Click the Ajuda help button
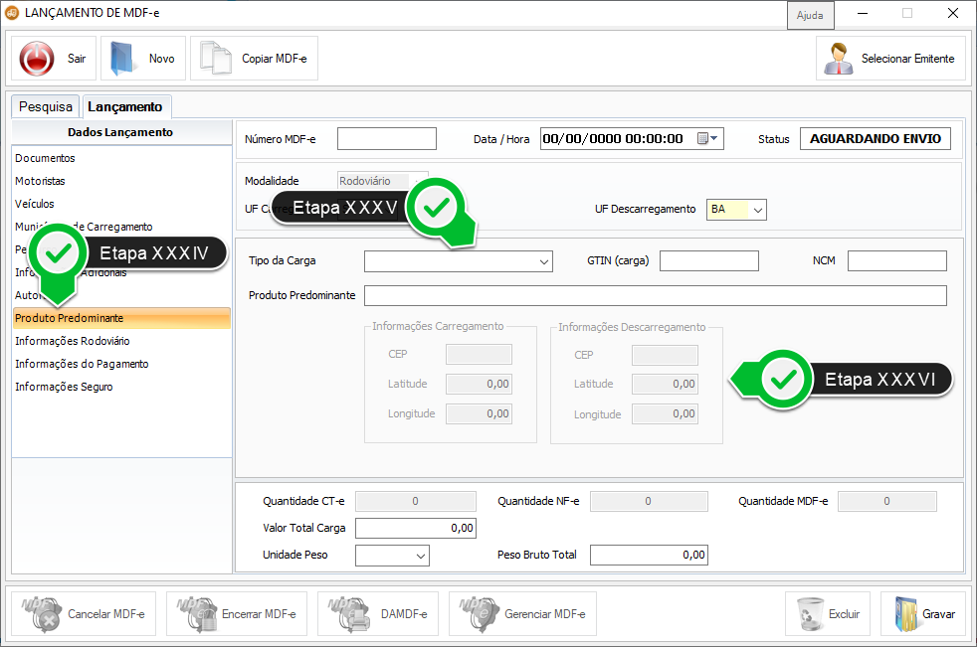This screenshot has height=647, width=977. pos(810,15)
